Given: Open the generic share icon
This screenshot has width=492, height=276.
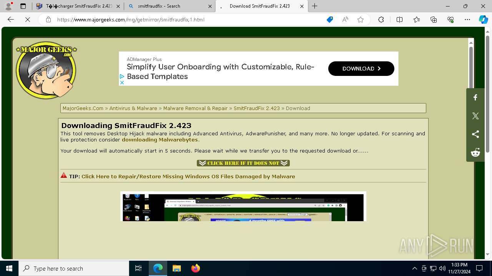Looking at the screenshot, I should click(475, 134).
